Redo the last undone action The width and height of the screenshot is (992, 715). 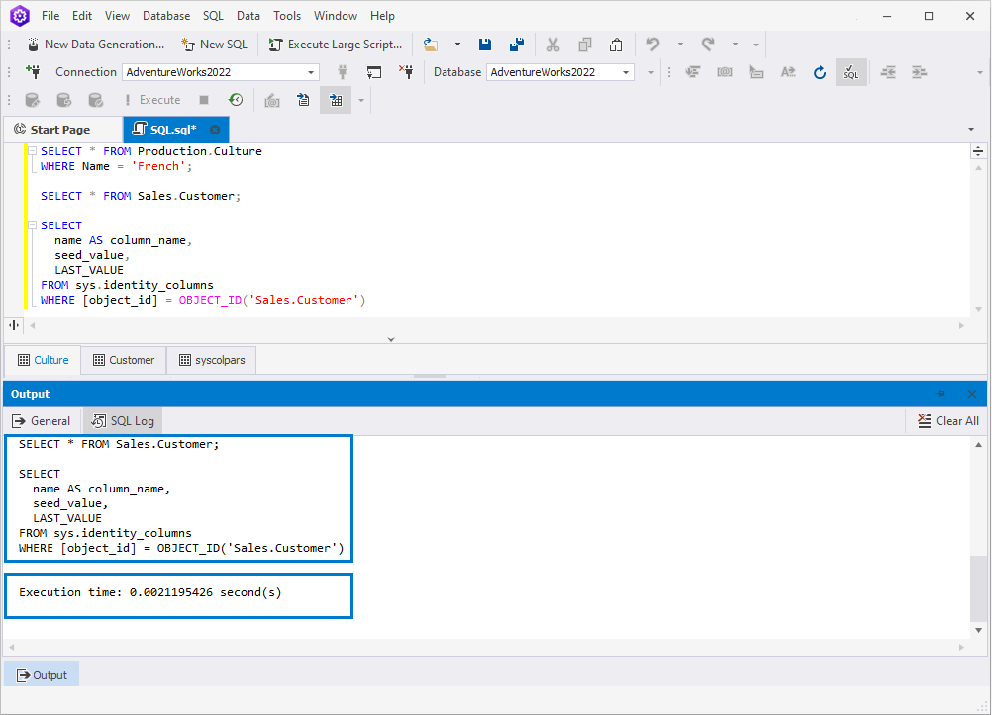[x=707, y=45]
